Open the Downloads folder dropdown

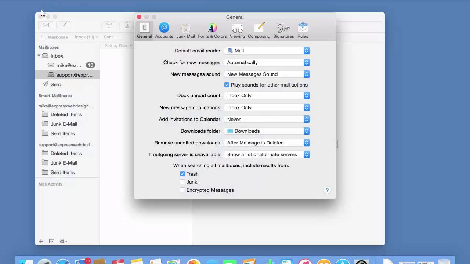(267, 131)
